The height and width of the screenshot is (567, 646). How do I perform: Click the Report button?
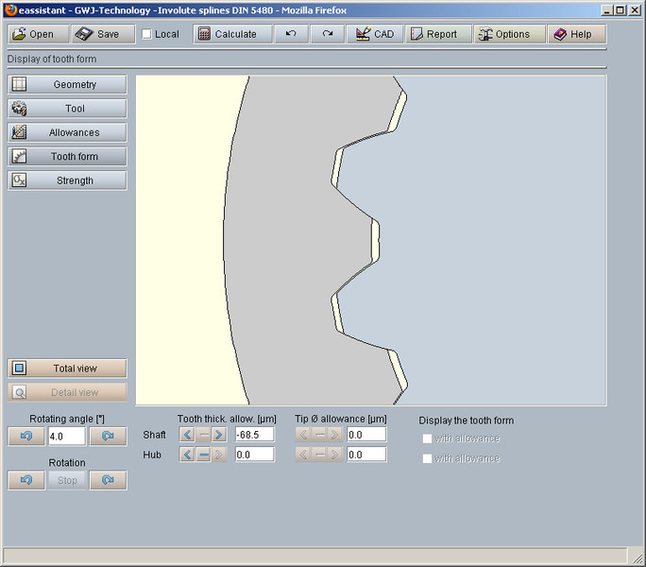436,34
